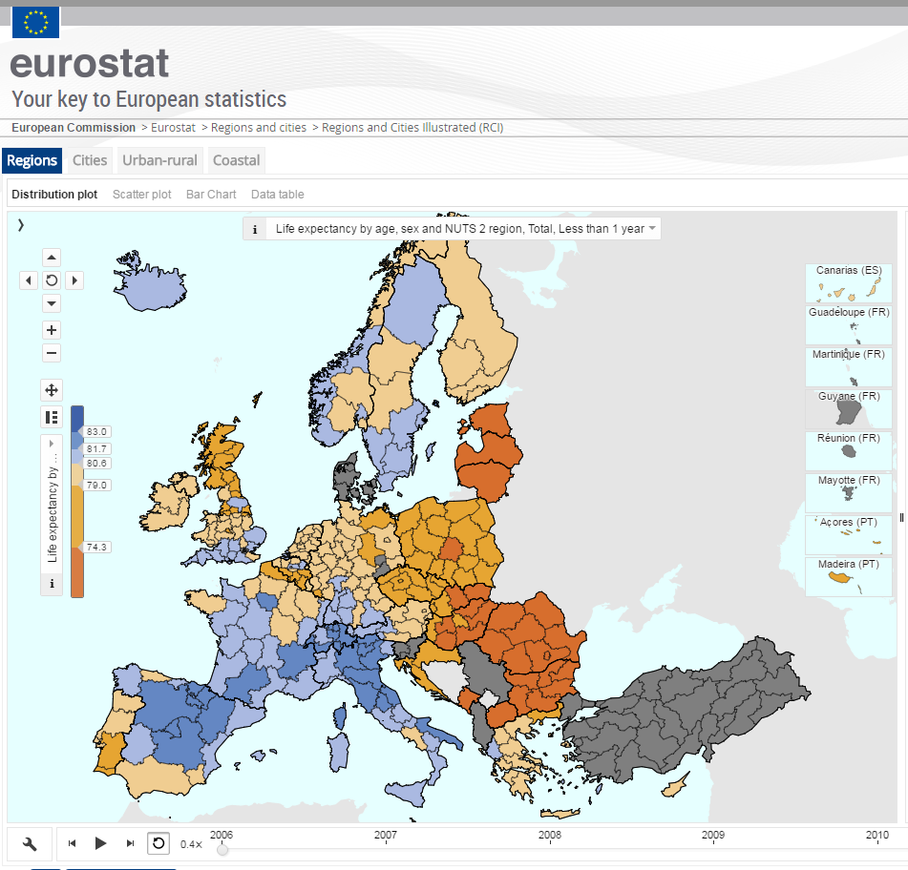Enable loop playback of years
908x870 pixels.
pyautogui.click(x=158, y=842)
